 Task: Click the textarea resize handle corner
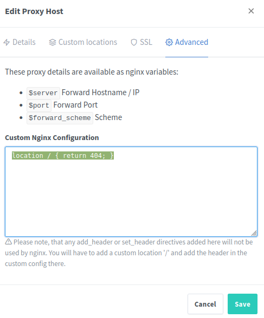tap(254, 233)
